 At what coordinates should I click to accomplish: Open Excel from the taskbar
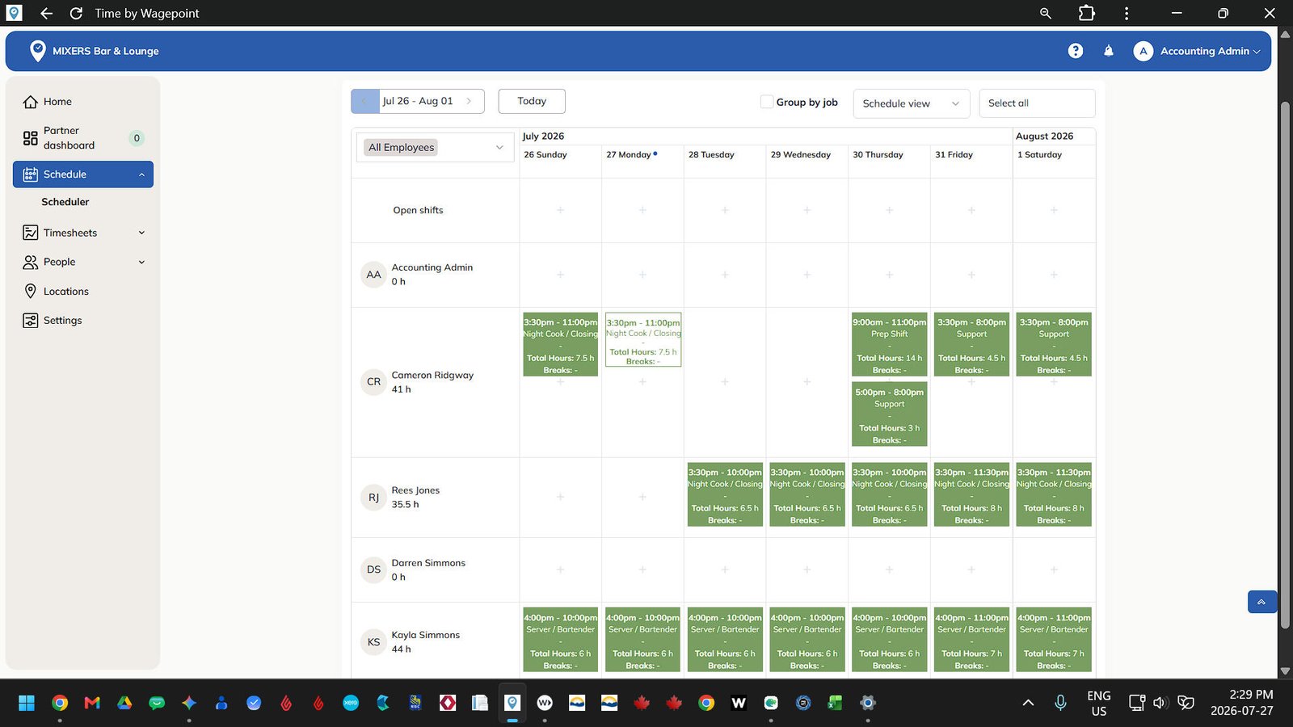coord(836,703)
